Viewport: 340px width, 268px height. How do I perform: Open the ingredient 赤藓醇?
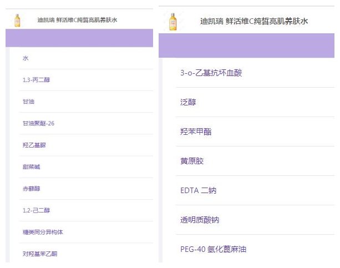[x=31, y=188]
